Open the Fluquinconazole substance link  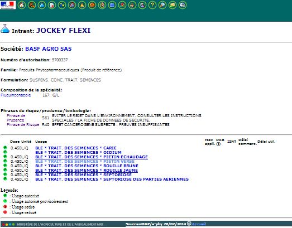point(16,95)
